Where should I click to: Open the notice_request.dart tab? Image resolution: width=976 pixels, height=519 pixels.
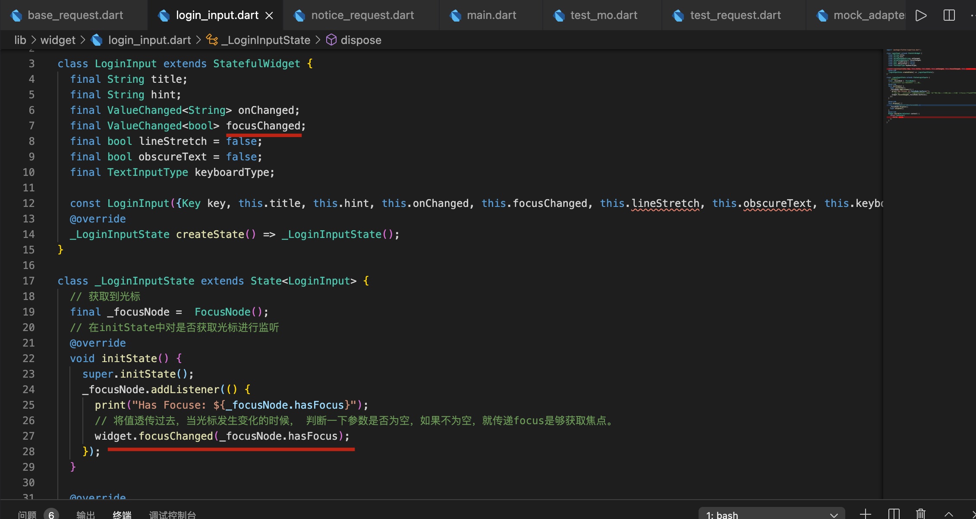point(362,15)
